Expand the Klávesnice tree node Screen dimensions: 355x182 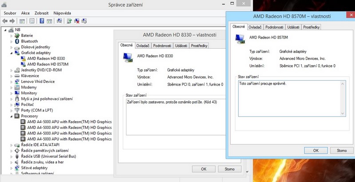(12, 76)
